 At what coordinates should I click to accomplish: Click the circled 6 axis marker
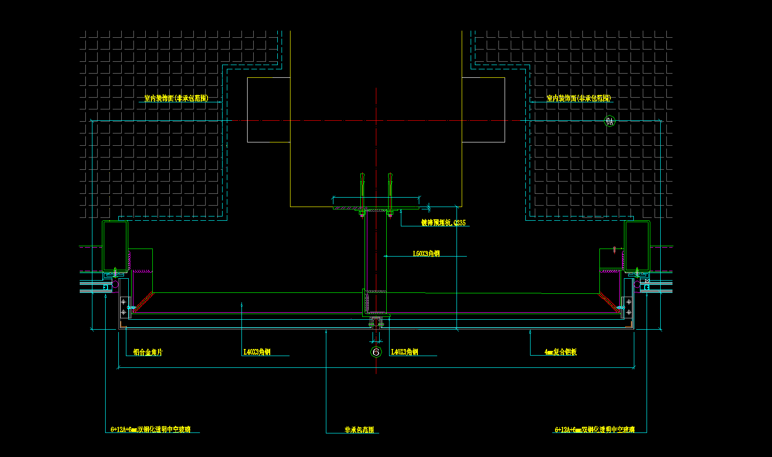click(376, 352)
